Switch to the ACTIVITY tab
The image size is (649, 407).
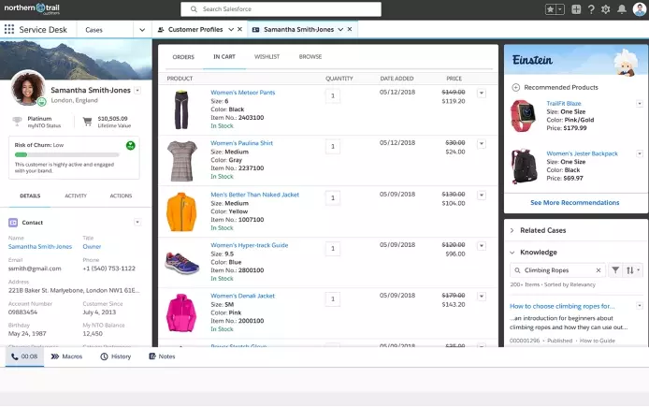click(x=76, y=196)
